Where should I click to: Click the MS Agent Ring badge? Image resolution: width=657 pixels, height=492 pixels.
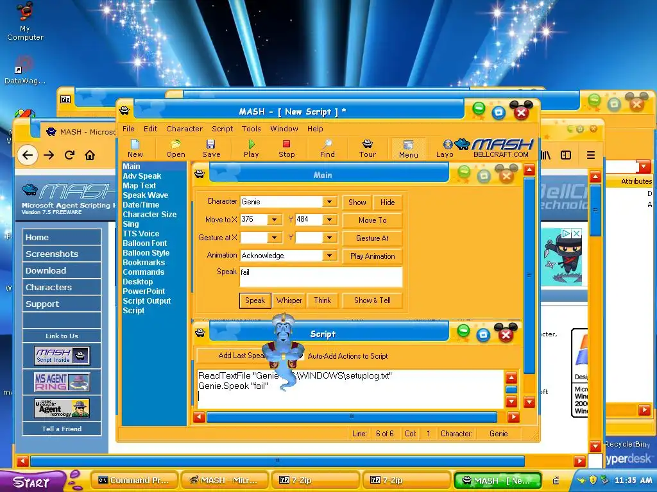coord(62,382)
